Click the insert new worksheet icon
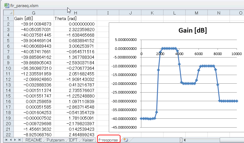Image resolution: width=244 pixels, height=143 pixels. (x=126, y=140)
